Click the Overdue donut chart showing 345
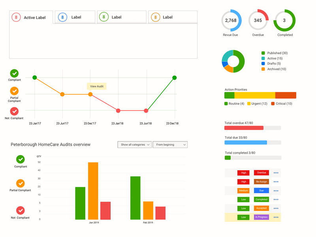The image size is (316, 237). (258, 21)
